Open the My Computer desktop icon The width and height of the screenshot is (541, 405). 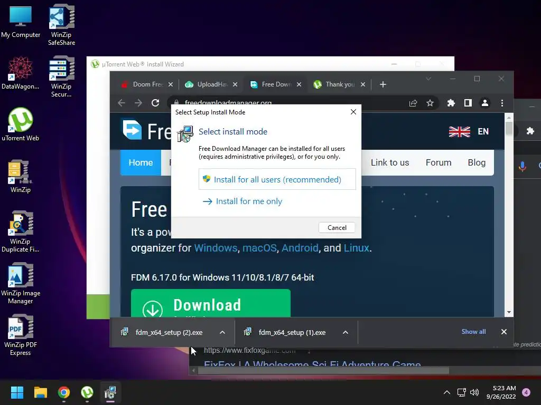pyautogui.click(x=21, y=22)
